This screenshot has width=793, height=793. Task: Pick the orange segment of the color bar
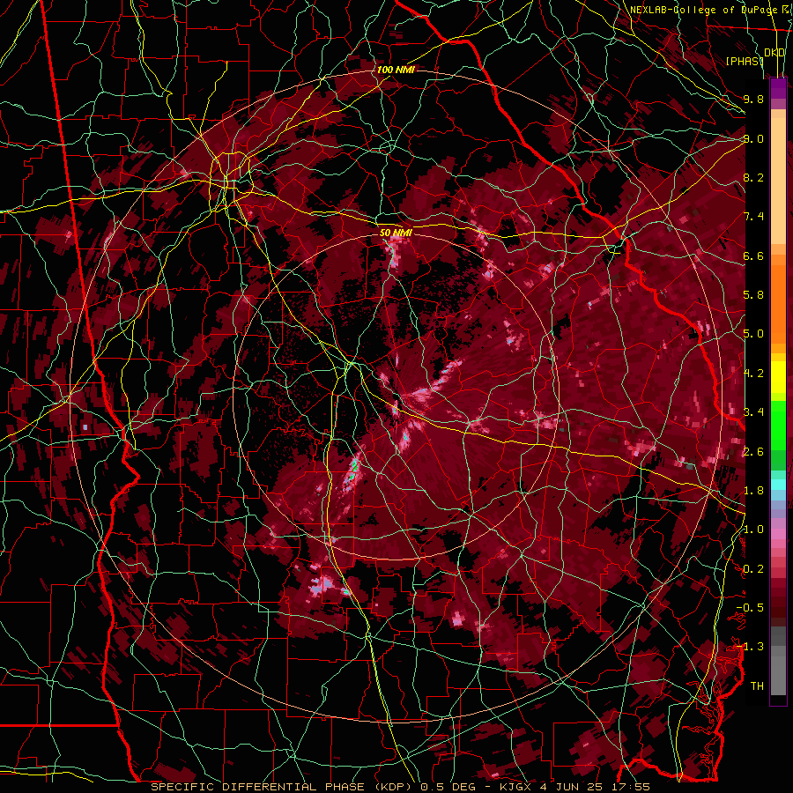pyautogui.click(x=778, y=299)
